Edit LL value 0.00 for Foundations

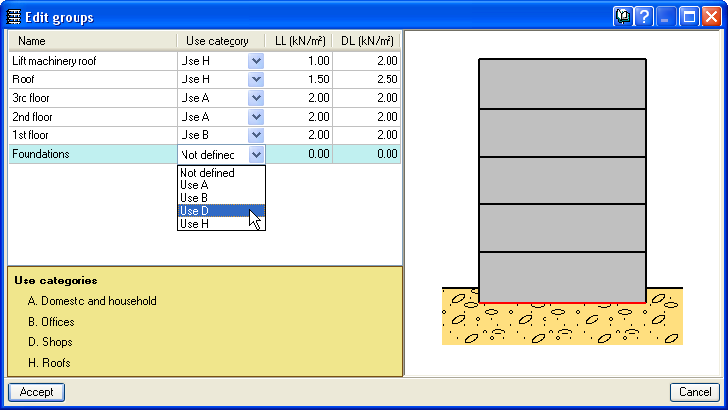299,154
